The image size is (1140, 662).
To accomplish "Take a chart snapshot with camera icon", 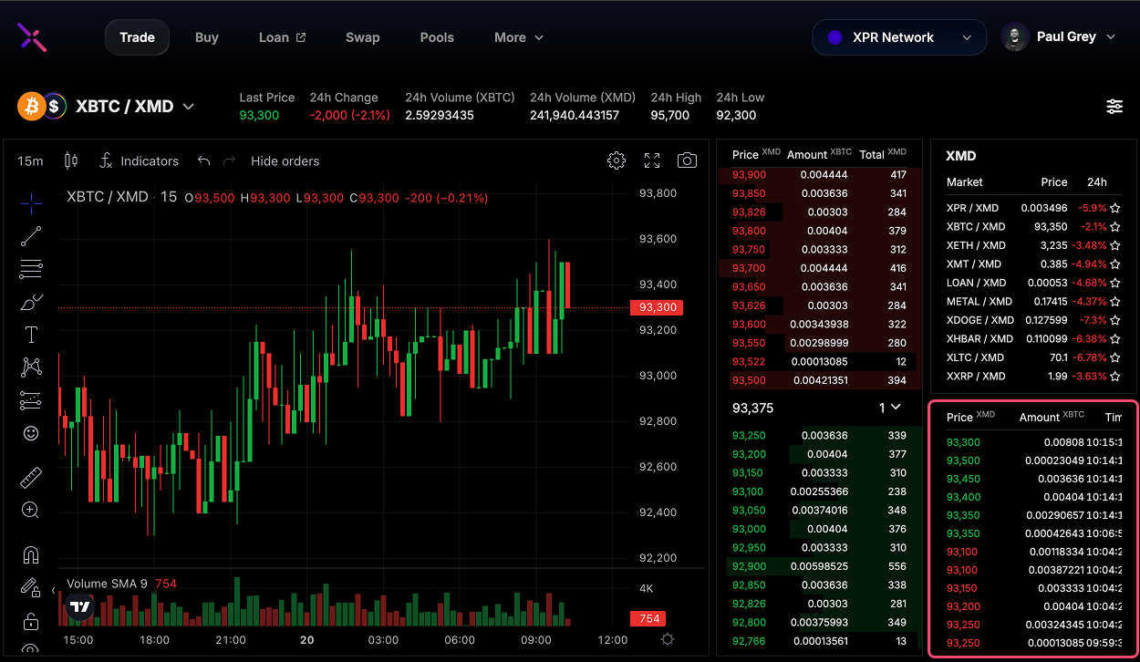I will coord(687,160).
